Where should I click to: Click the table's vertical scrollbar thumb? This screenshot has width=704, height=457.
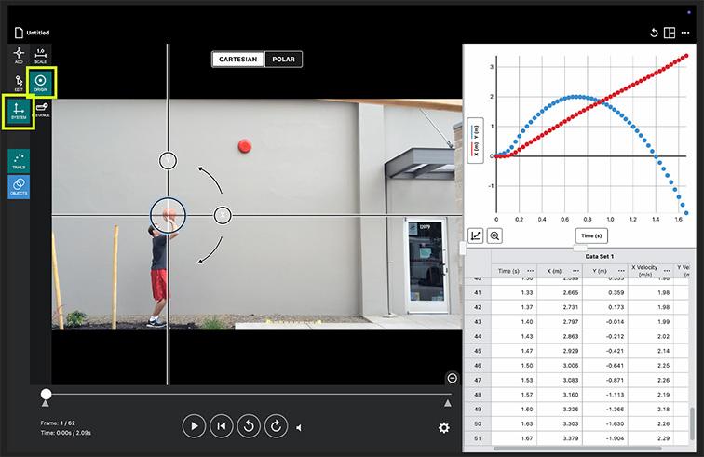(692, 425)
